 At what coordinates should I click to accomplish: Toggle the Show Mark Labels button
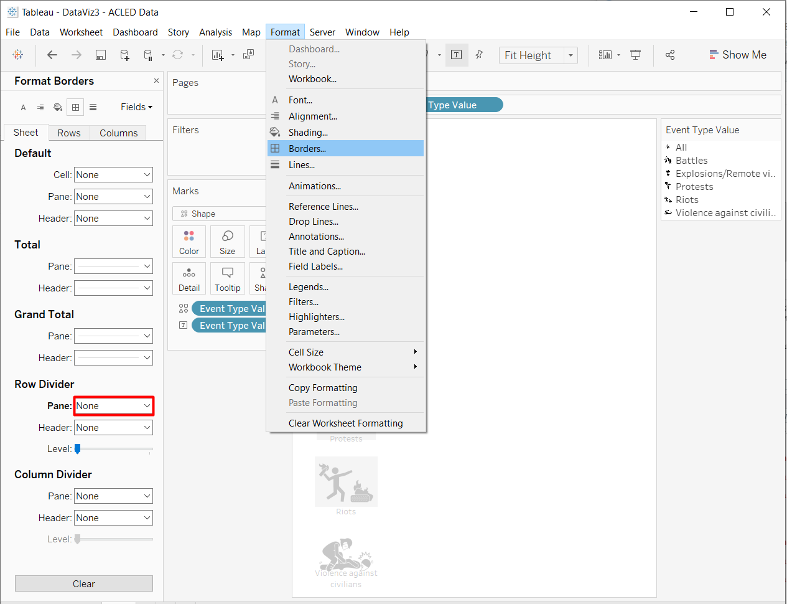pos(456,55)
